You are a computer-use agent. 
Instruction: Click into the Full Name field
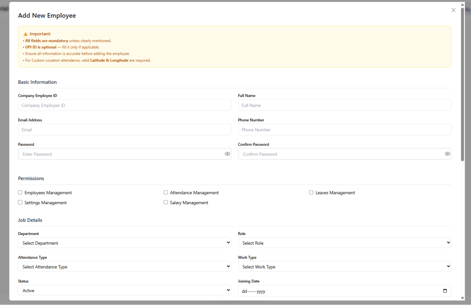344,105
